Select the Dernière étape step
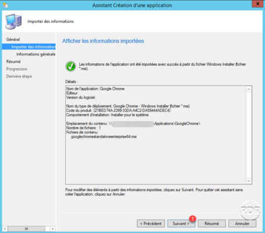 pos(19,76)
